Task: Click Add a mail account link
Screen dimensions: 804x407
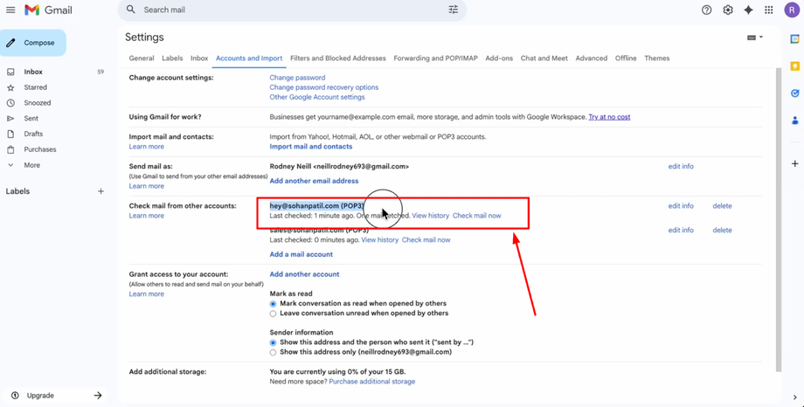Action: [x=301, y=254]
